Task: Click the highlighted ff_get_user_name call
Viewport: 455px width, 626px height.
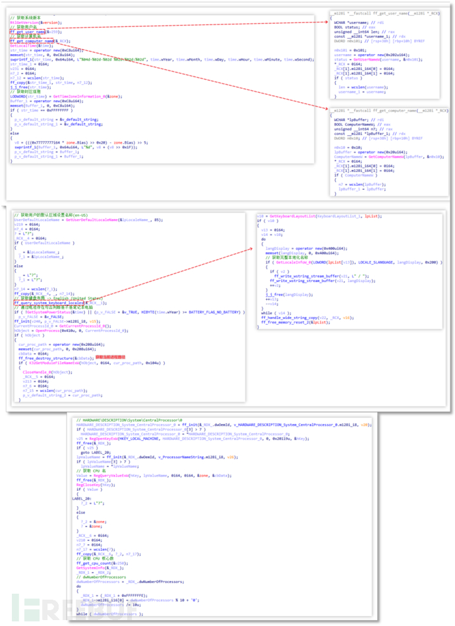Action: (26, 31)
